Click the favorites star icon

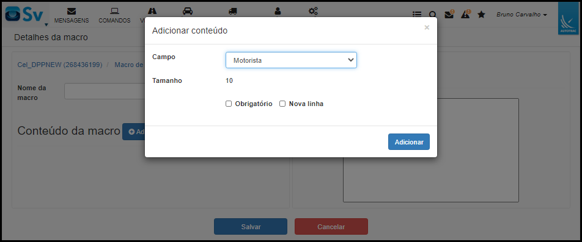pyautogui.click(x=481, y=15)
